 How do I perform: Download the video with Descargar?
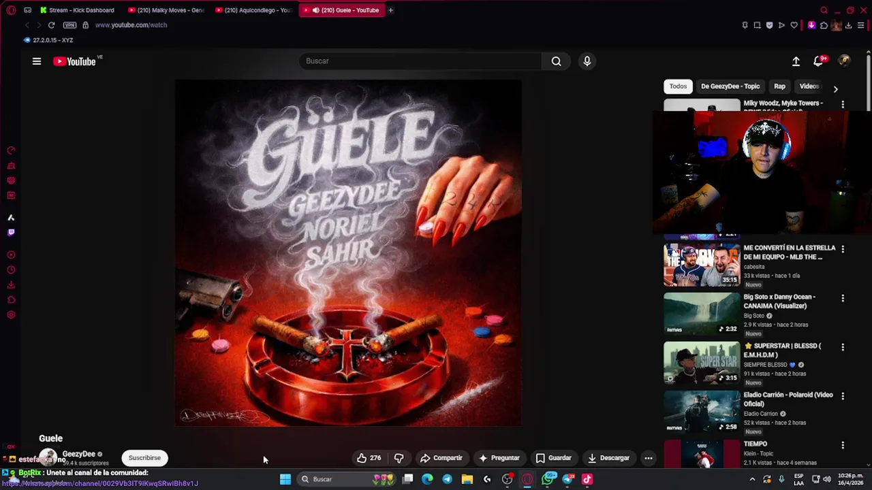(608, 458)
